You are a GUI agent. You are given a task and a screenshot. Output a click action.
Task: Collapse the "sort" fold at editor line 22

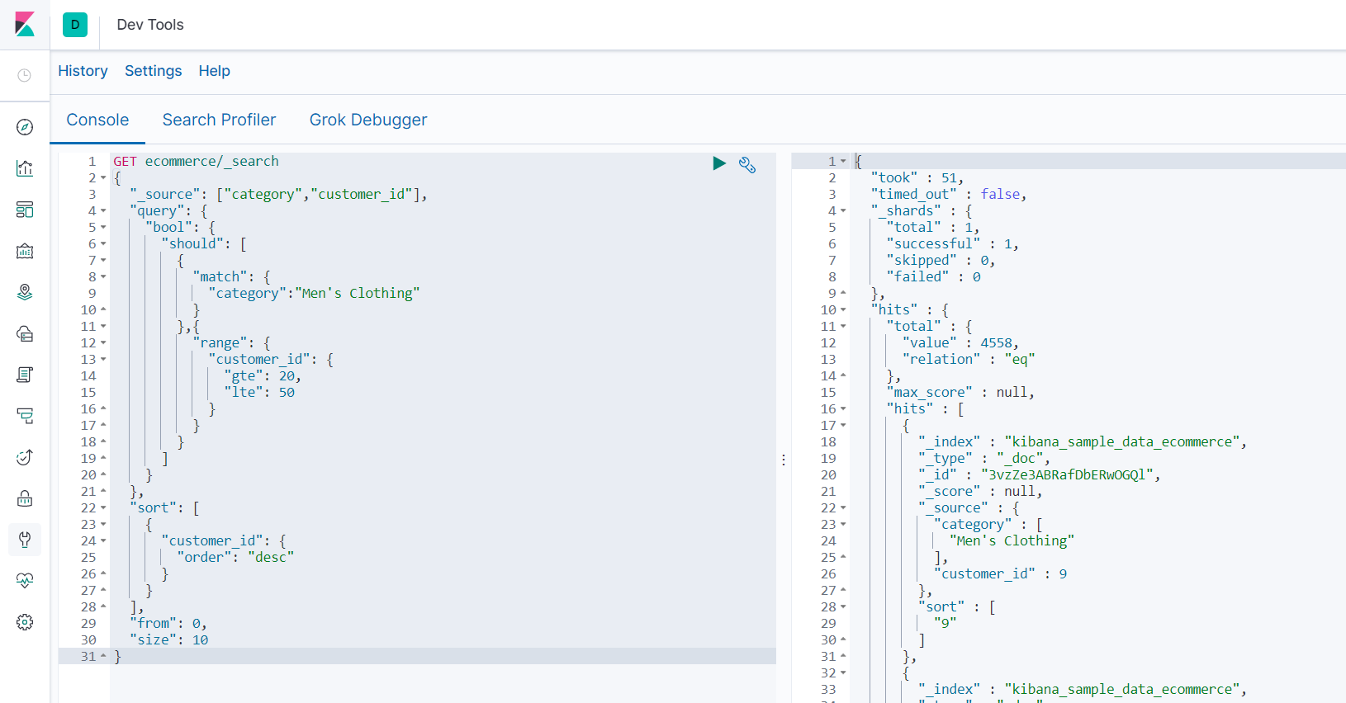[103, 508]
